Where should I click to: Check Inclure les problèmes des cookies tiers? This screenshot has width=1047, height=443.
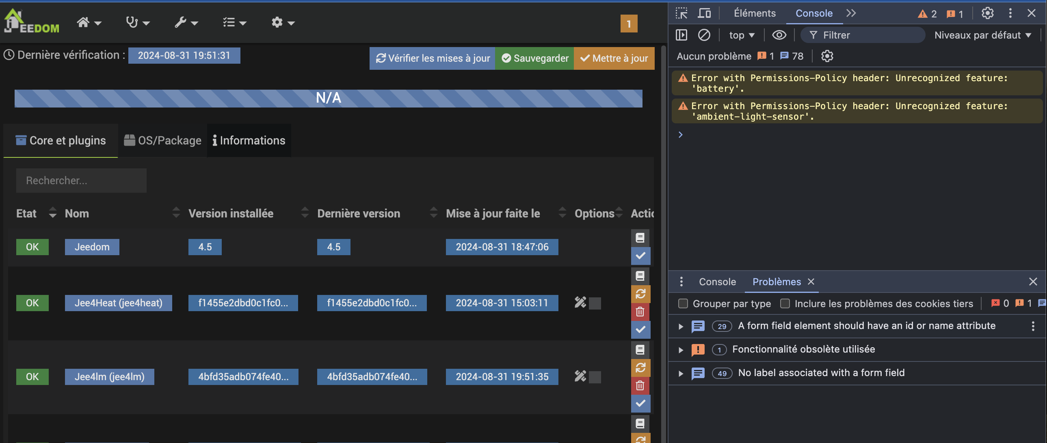click(x=785, y=304)
